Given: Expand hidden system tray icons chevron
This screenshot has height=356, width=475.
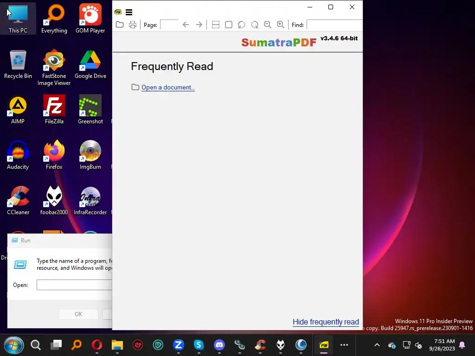Looking at the screenshot, I should pyautogui.click(x=377, y=345).
